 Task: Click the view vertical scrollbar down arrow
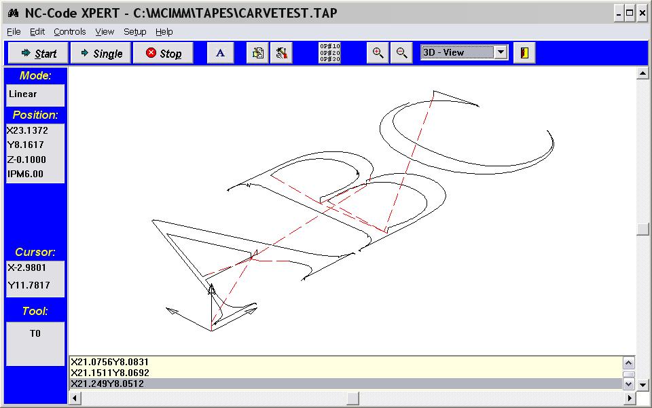click(642, 385)
